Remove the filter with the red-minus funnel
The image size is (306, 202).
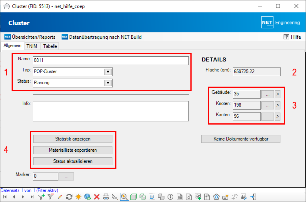click(50, 197)
